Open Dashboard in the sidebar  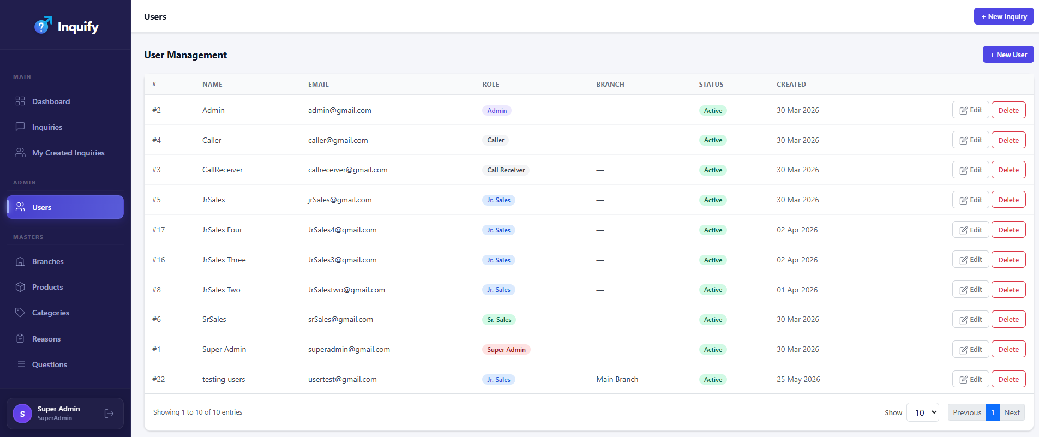65,101
